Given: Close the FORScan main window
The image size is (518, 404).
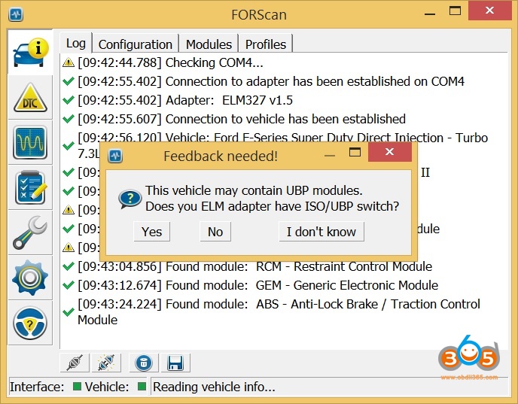Looking at the screenshot, I should (489, 11).
